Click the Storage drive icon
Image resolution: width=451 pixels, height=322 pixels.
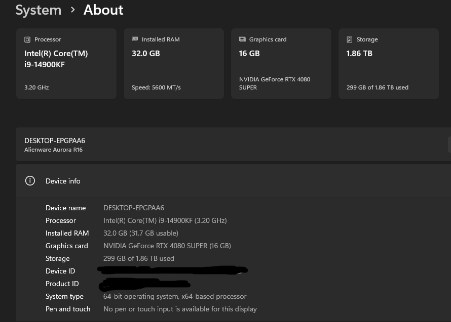click(x=350, y=39)
